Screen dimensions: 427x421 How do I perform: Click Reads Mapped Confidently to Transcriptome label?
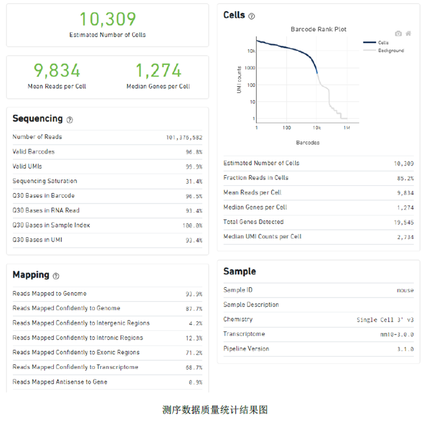coord(75,367)
